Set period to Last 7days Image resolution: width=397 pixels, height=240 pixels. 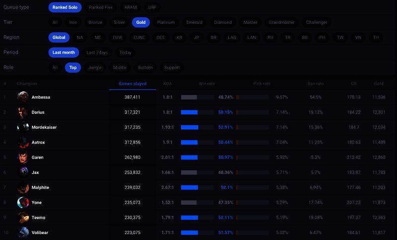97,52
